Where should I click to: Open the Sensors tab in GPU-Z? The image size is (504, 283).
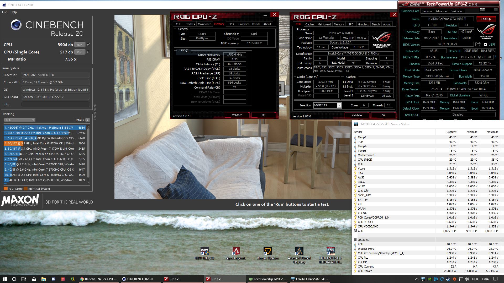[x=427, y=11]
